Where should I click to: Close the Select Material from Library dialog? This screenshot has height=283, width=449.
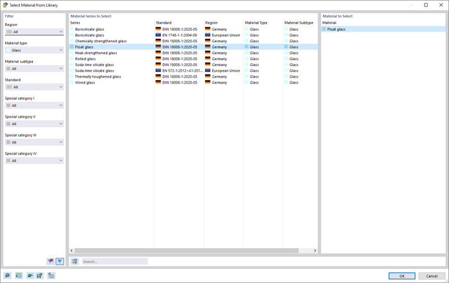441,5
